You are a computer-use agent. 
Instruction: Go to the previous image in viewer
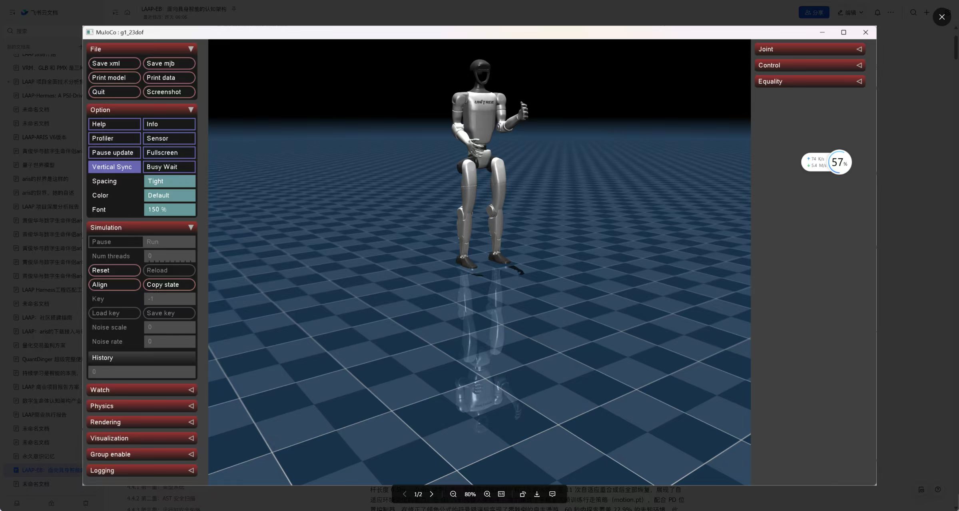pyautogui.click(x=405, y=494)
